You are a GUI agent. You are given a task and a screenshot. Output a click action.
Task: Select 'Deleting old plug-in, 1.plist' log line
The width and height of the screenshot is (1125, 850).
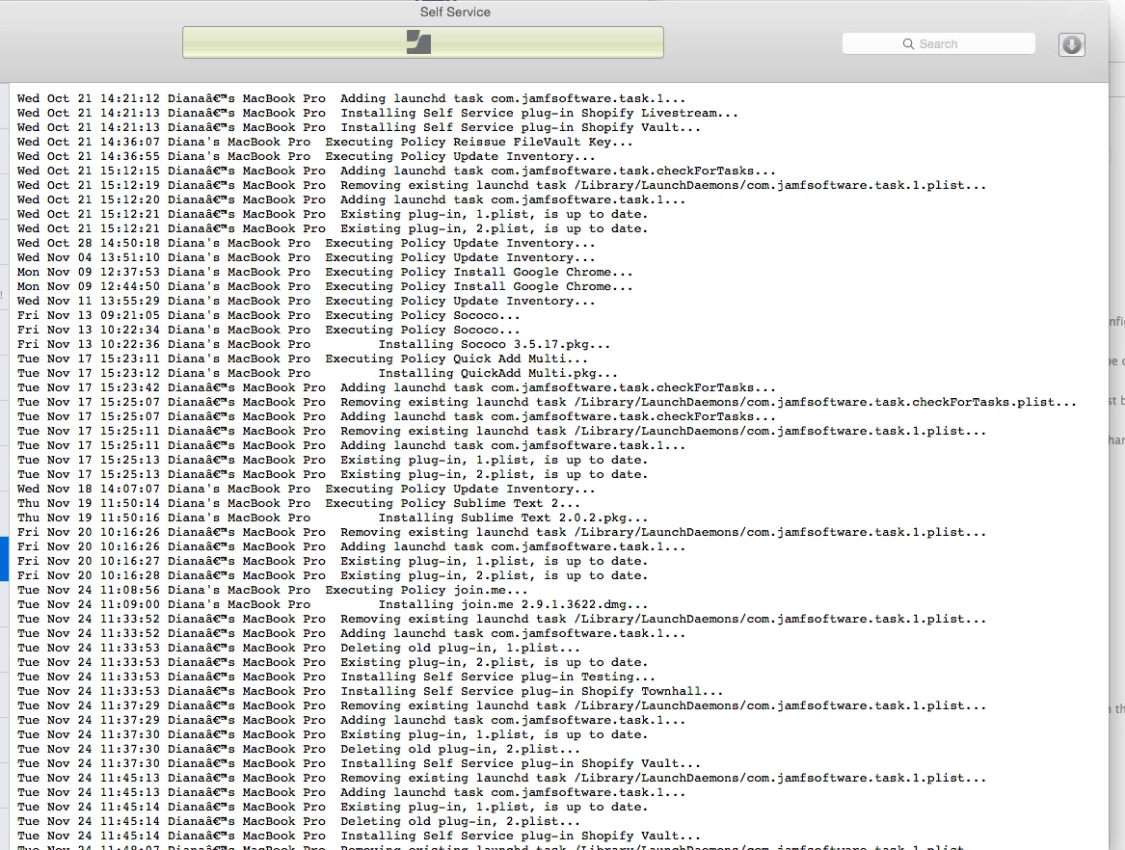(299, 648)
